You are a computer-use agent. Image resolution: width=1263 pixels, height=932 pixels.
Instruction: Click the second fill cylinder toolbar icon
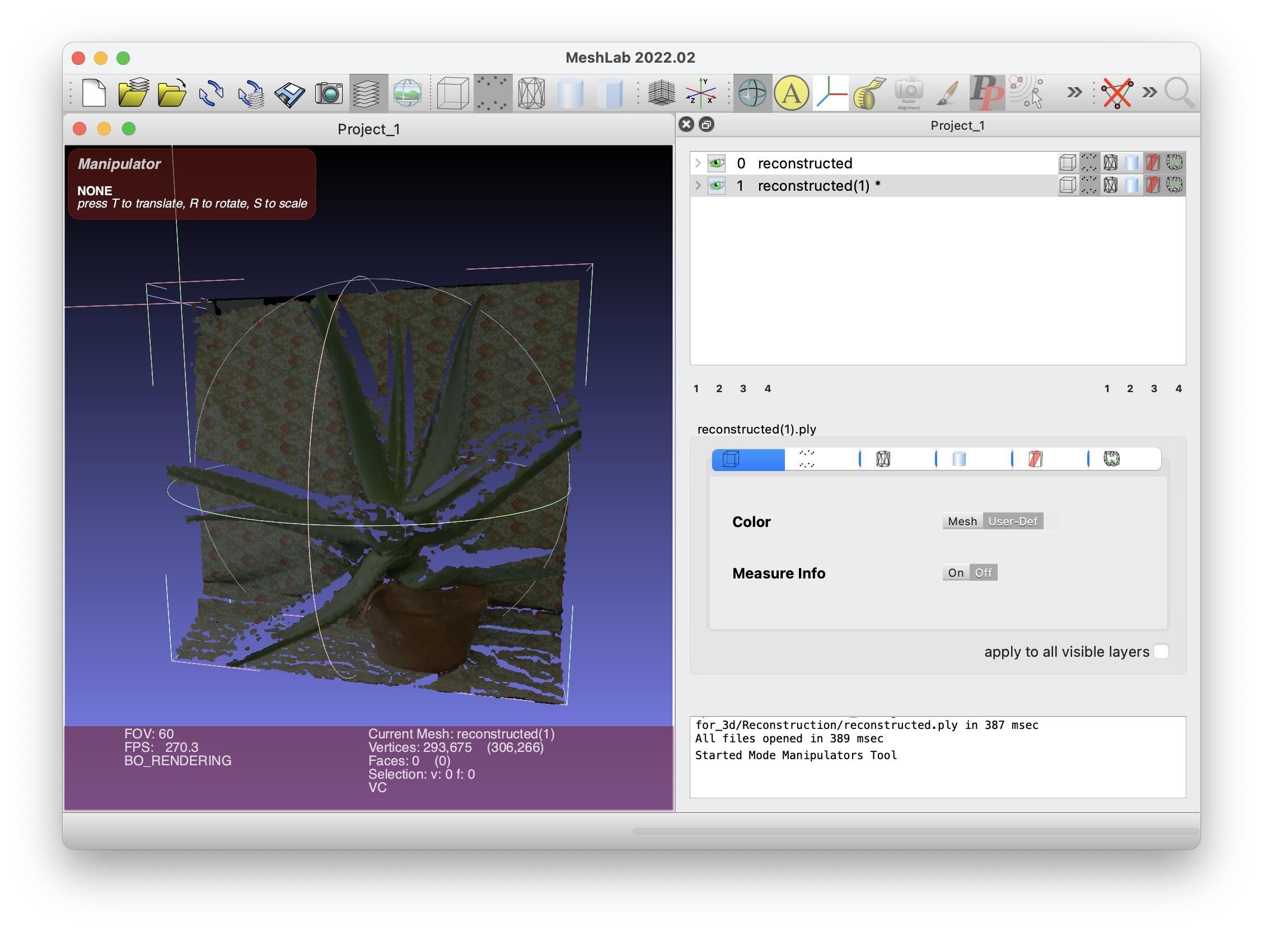610,93
